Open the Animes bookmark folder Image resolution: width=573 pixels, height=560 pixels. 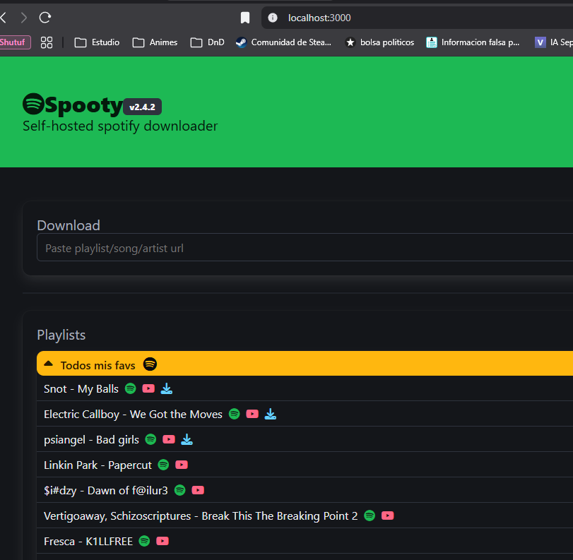click(155, 42)
